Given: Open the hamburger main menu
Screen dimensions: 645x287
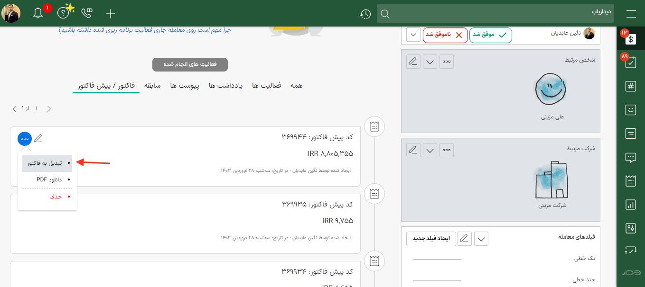Looking at the screenshot, I should point(631,13).
